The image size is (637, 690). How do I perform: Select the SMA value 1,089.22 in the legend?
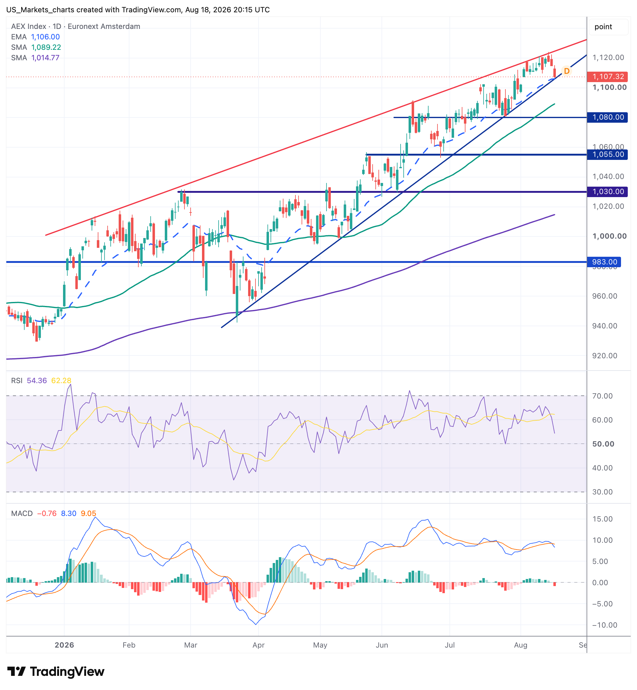point(46,47)
